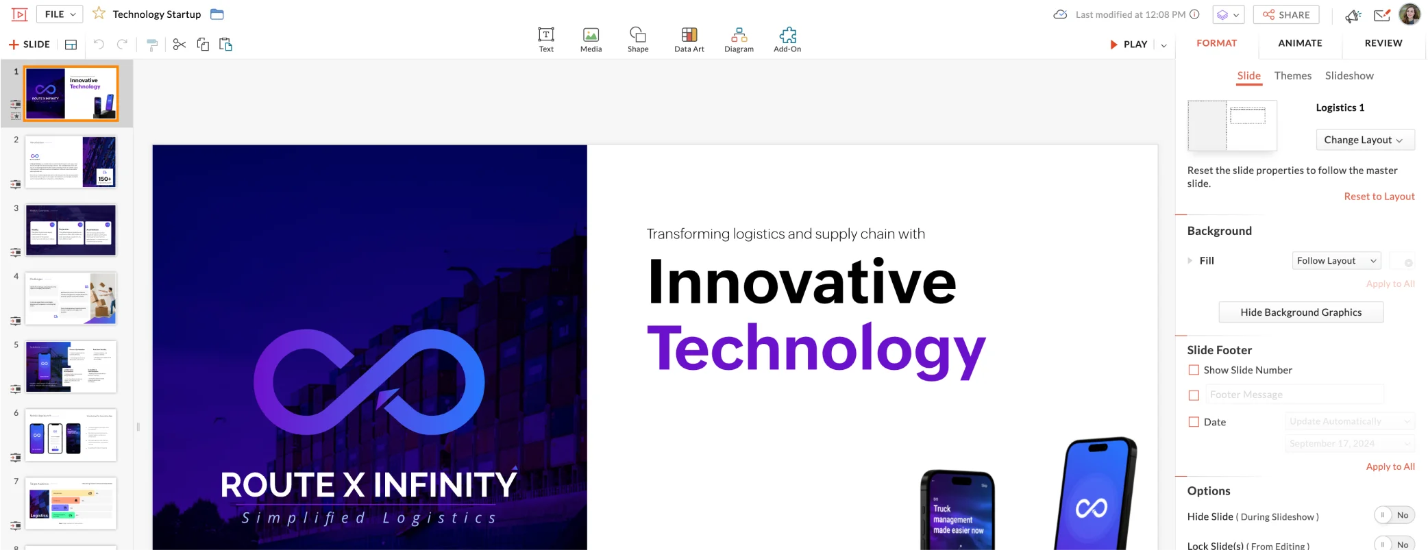Click the transition icon beside slide 2
The image size is (1428, 550).
[15, 184]
